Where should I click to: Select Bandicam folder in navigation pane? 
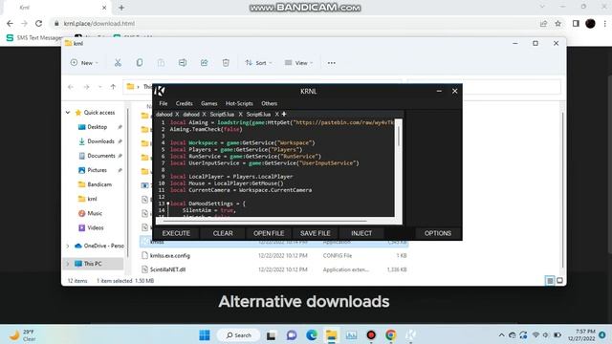99,184
